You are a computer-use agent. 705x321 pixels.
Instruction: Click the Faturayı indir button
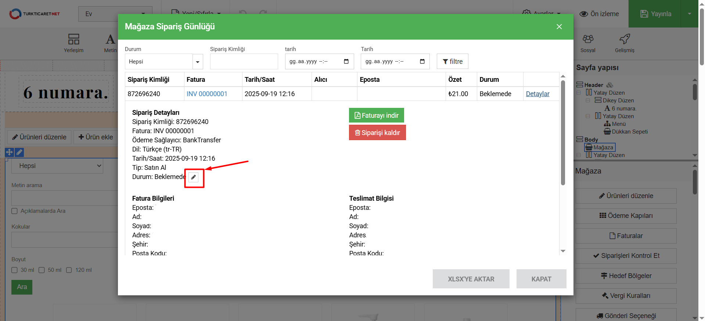376,116
